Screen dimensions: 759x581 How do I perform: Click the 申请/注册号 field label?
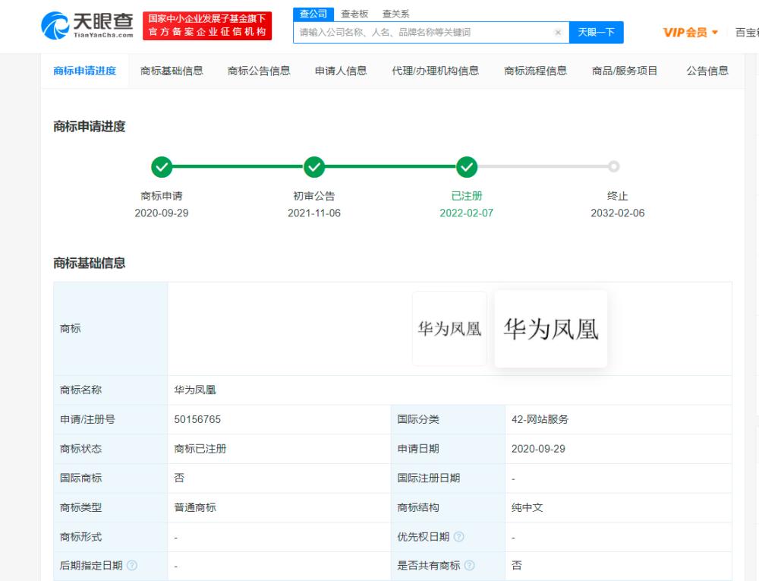[87, 419]
